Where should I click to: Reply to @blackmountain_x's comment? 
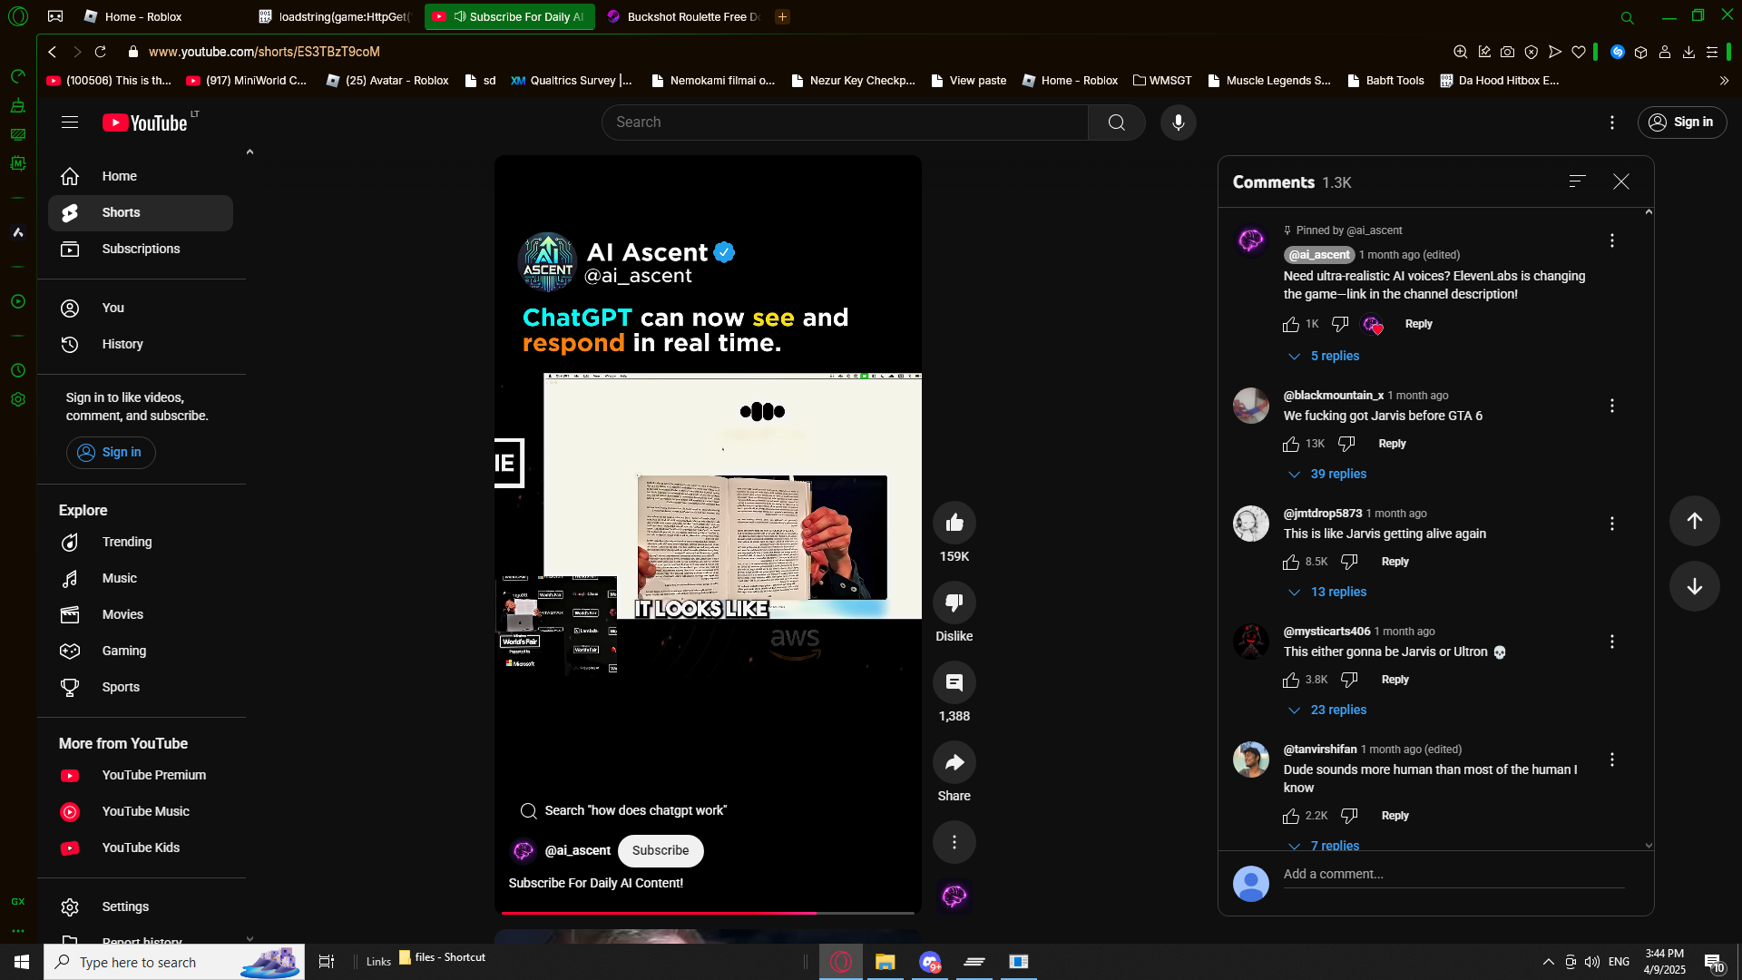(x=1392, y=444)
